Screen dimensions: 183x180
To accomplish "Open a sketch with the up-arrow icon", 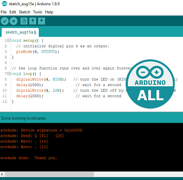I will coord(33,21).
